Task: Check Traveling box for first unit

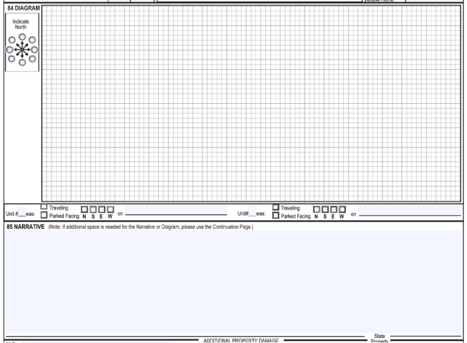Action: [44, 208]
